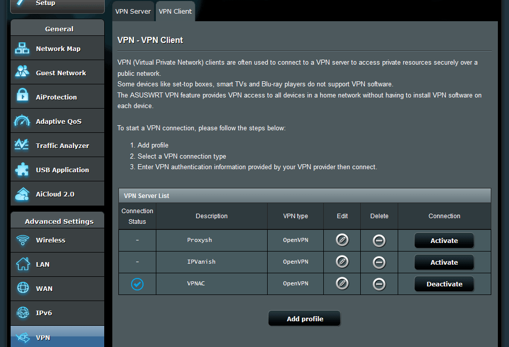Open the WAN settings page
Screen dimensions: 509x347
(x=58, y=289)
